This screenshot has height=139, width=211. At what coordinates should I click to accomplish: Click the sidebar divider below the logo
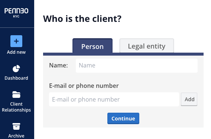(x=17, y=27)
